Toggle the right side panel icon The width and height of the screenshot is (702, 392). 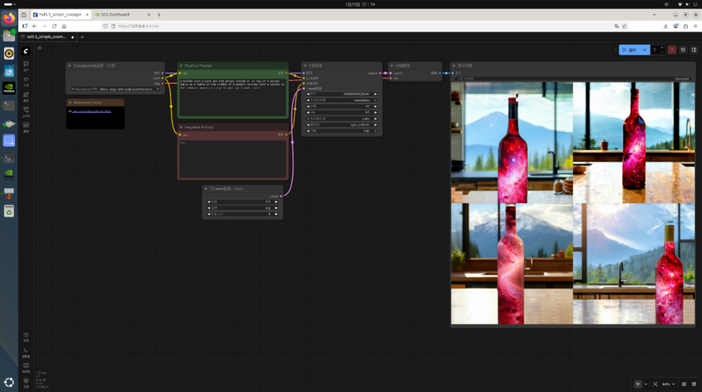pos(693,50)
